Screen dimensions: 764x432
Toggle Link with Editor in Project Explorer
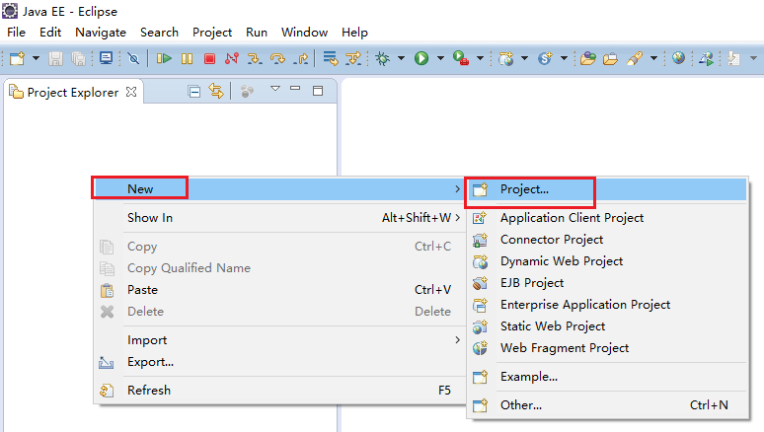coord(216,91)
